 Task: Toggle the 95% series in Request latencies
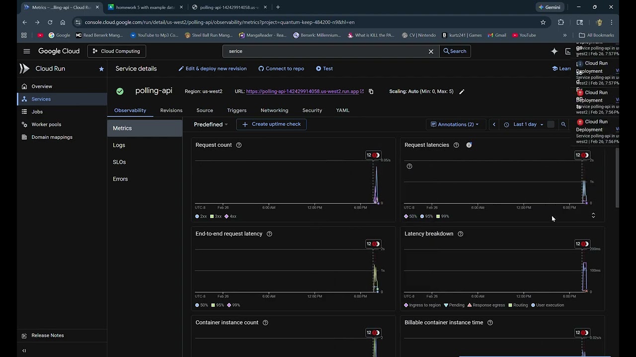[x=426, y=216]
